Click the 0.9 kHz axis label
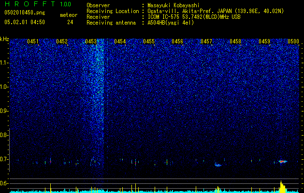 (x=4, y=111)
